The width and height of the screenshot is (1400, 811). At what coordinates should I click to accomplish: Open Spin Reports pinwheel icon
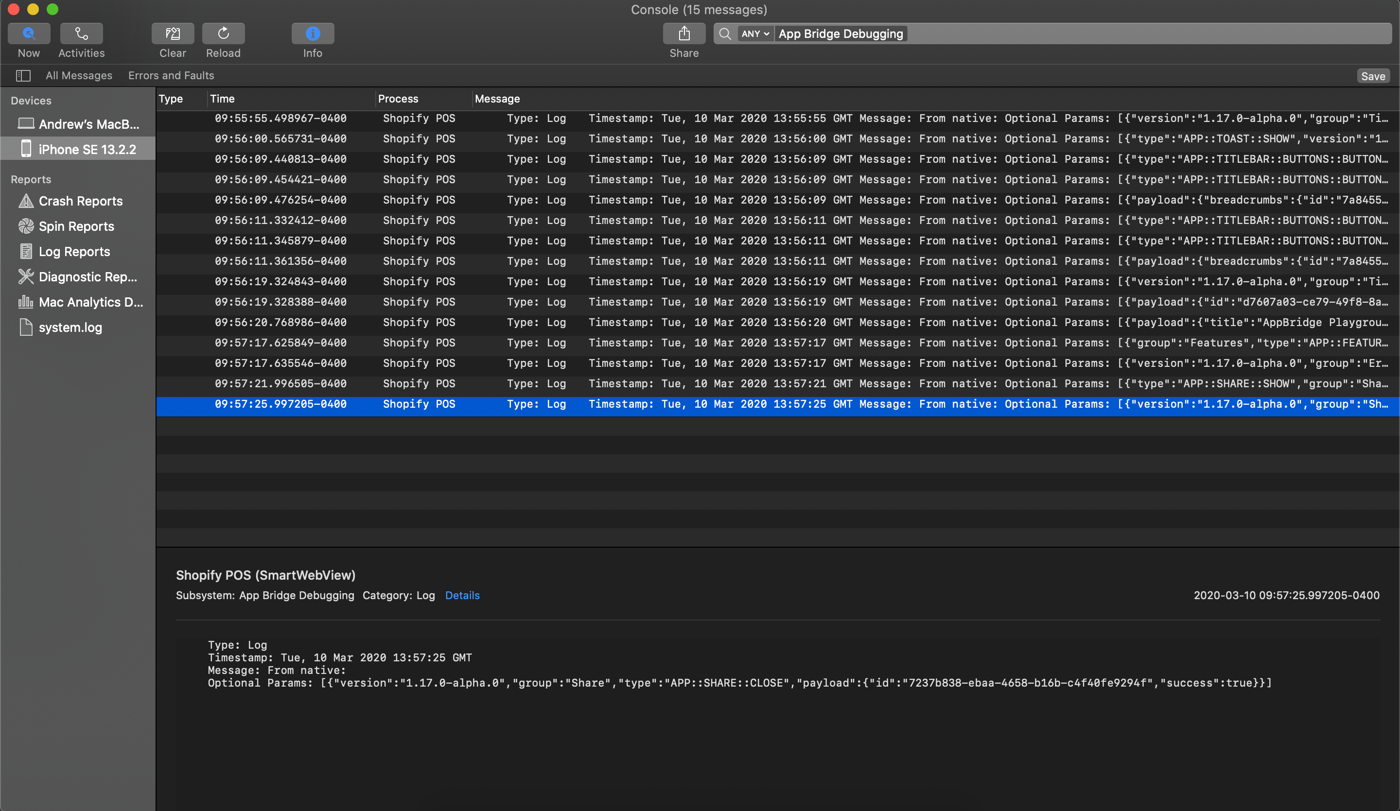coord(26,226)
